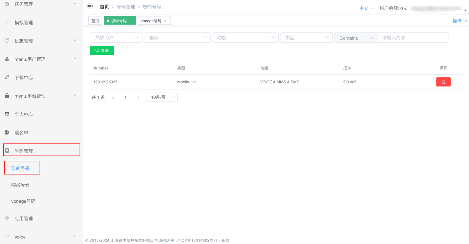Viewport: 469px width, 244px height.
Task: Expand the 任务管理 menu
Action: [75, 4]
